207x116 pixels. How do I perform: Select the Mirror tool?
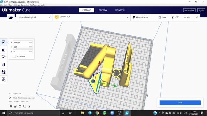[4, 64]
